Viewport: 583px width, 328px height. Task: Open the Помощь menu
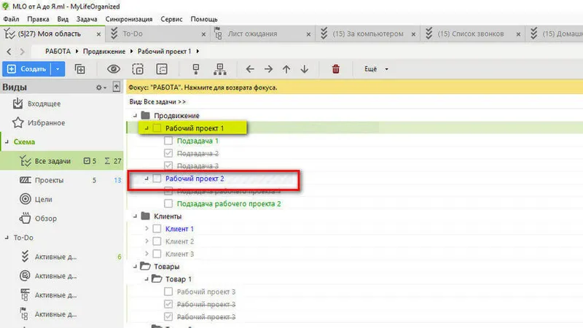204,19
